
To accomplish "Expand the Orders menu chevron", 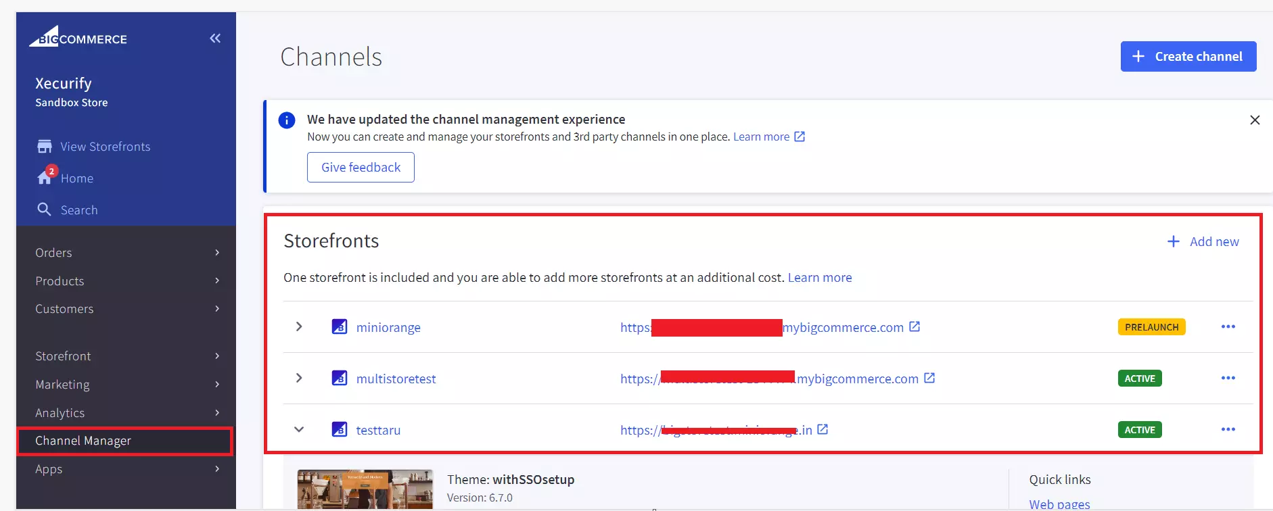I will click(x=217, y=252).
